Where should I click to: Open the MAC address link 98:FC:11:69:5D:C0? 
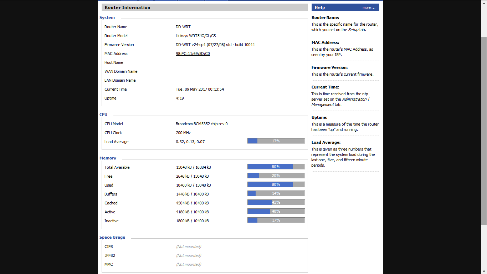193,54
